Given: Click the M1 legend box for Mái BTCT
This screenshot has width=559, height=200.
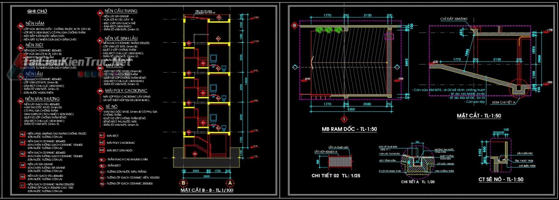Looking at the screenshot, I should coord(101,136).
